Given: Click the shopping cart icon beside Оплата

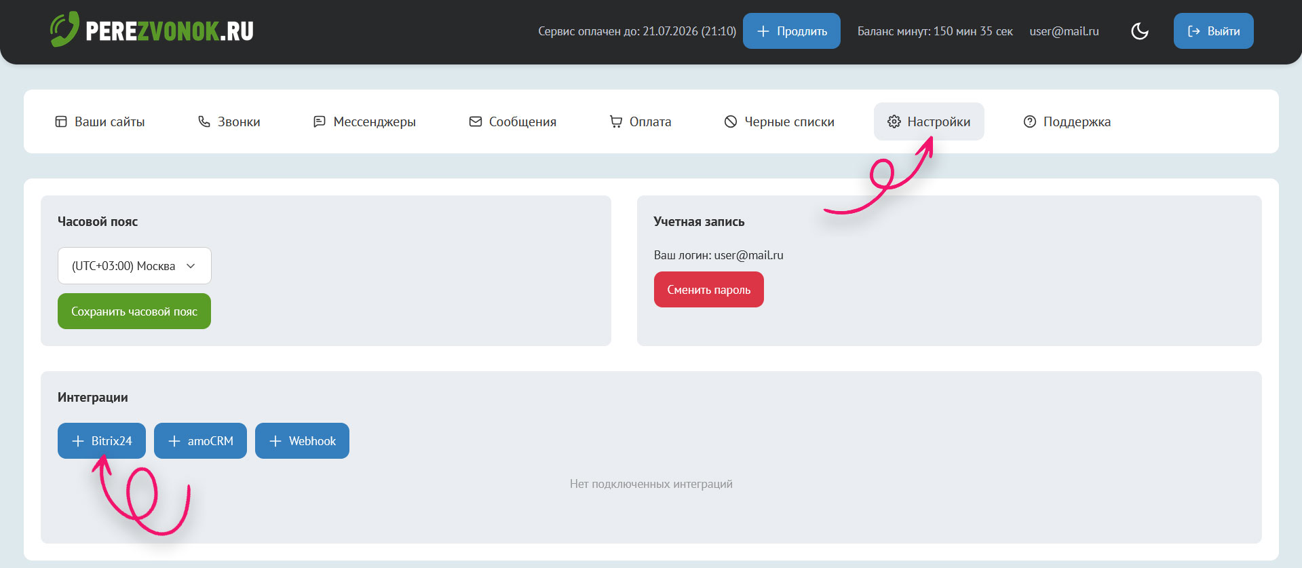Looking at the screenshot, I should (615, 121).
